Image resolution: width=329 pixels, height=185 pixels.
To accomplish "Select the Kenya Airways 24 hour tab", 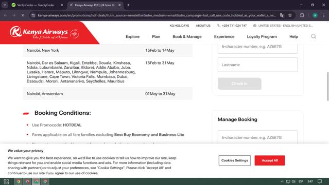I will (95, 5).
